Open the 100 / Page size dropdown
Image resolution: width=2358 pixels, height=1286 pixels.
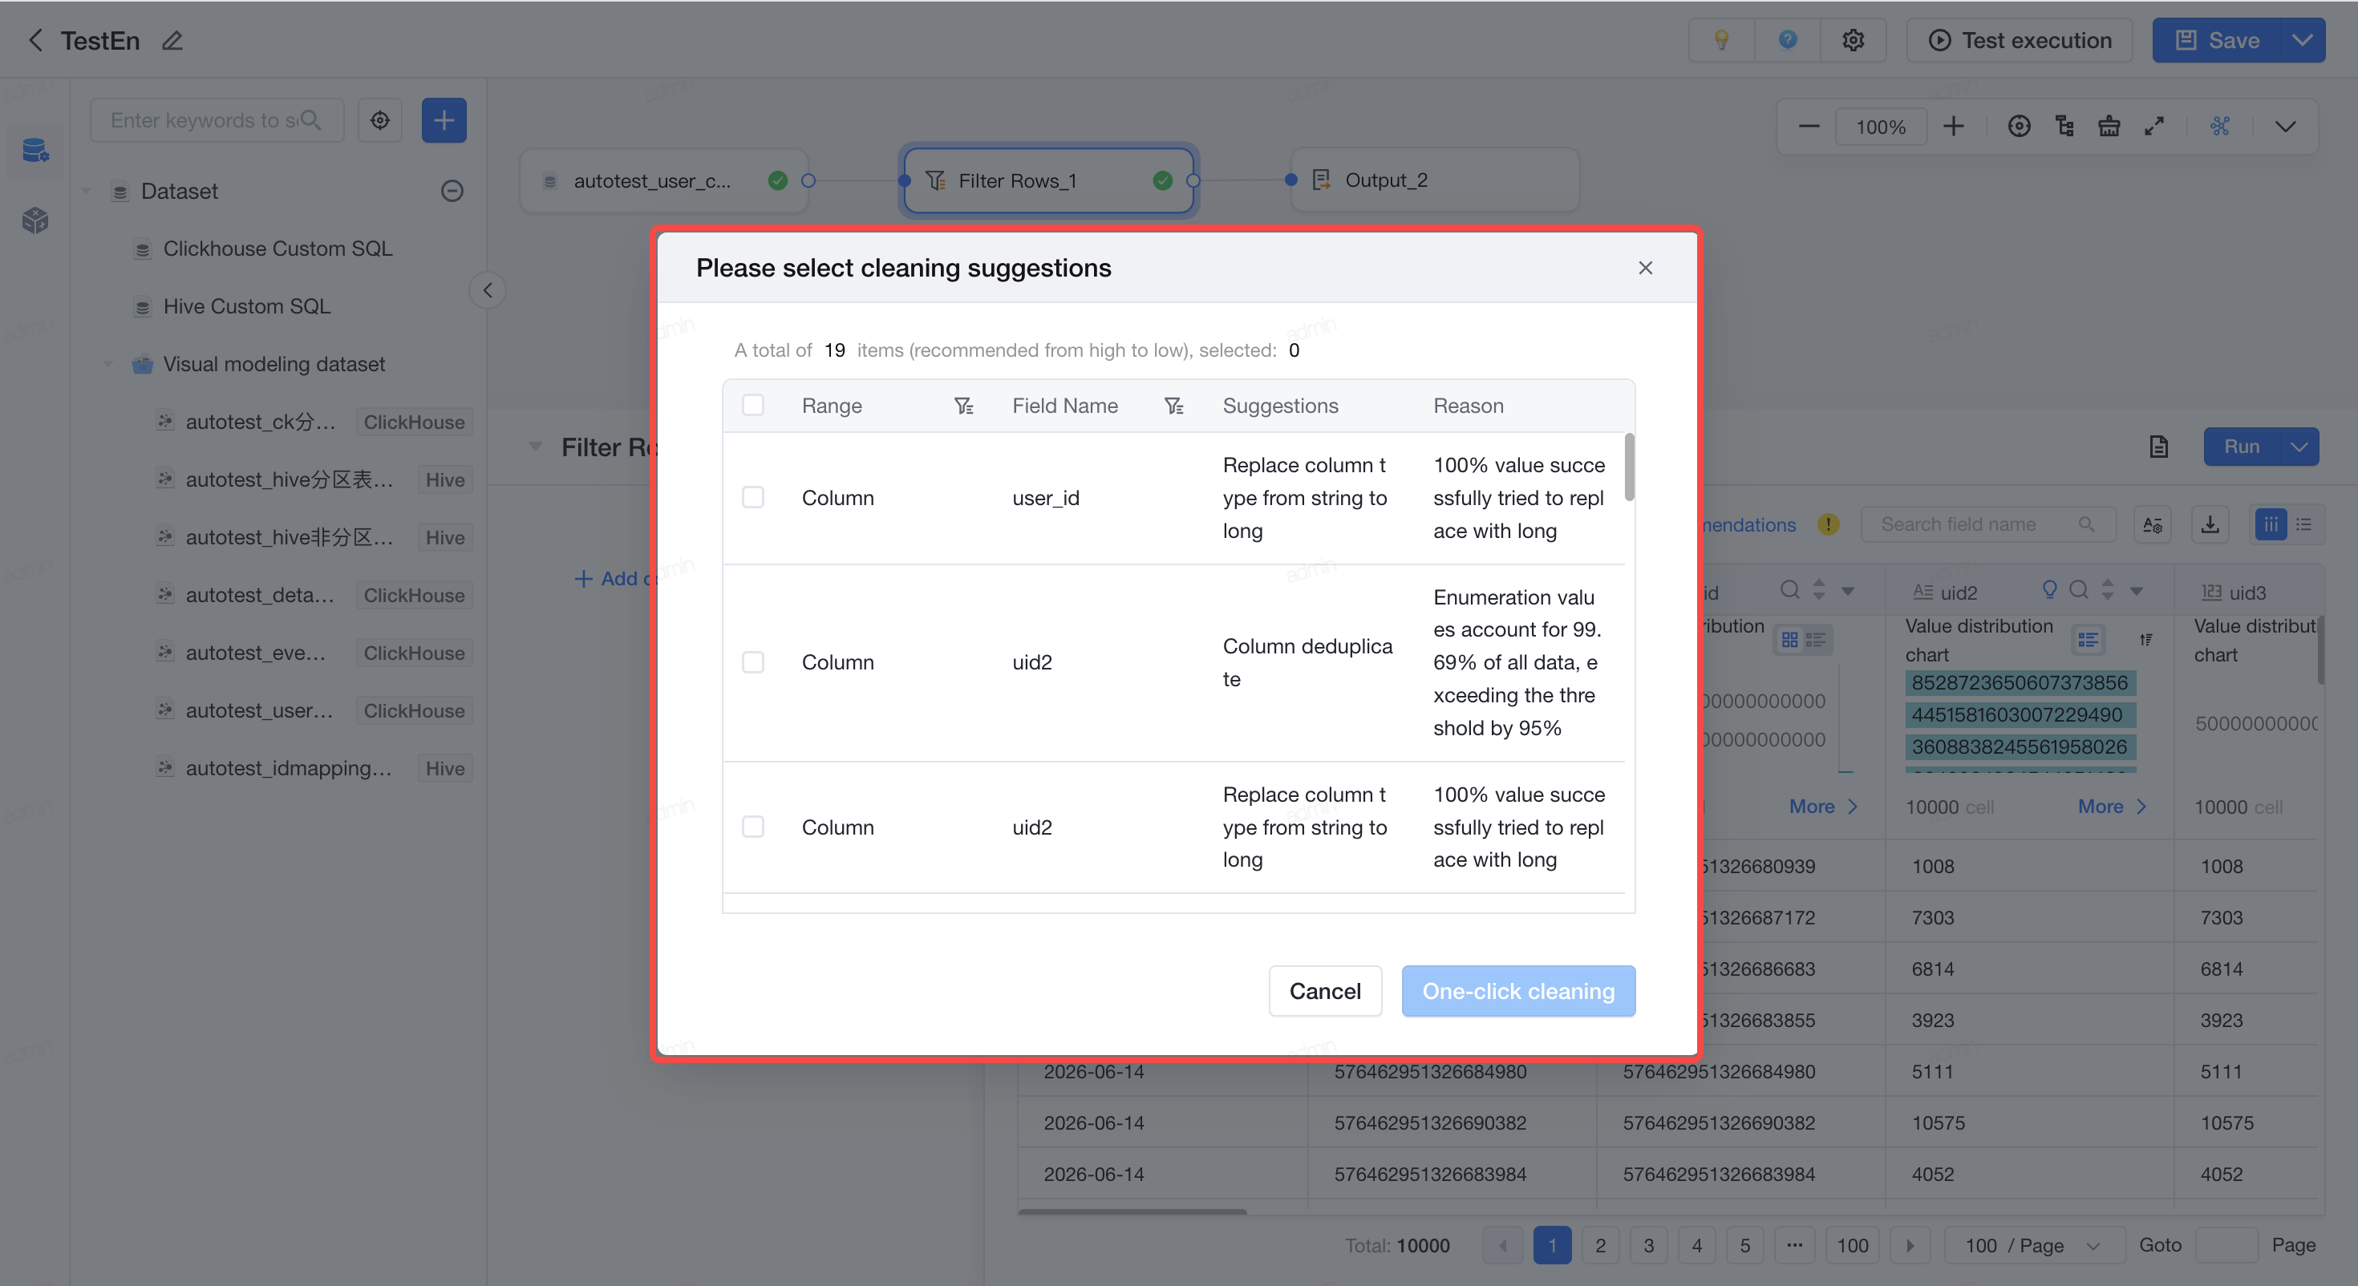[x=2033, y=1246]
